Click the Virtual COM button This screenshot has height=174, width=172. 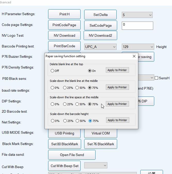click(101, 133)
